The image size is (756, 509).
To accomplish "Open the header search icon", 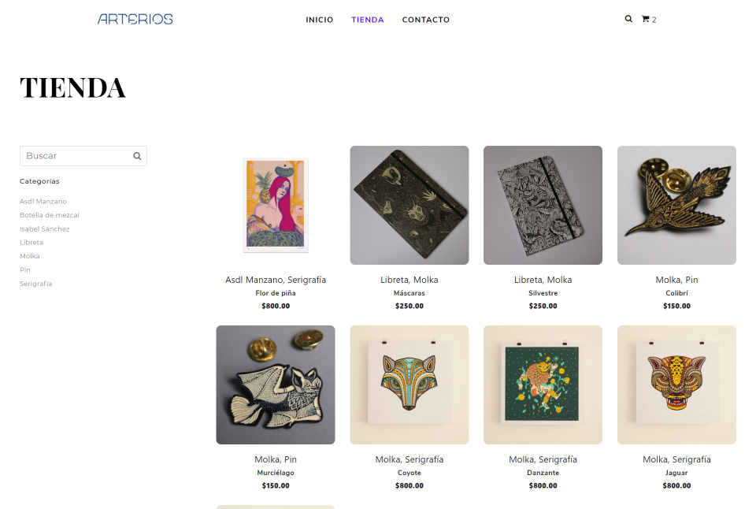I will 628,19.
